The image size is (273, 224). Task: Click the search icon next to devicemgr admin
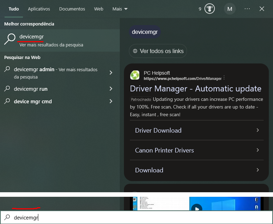point(7,69)
